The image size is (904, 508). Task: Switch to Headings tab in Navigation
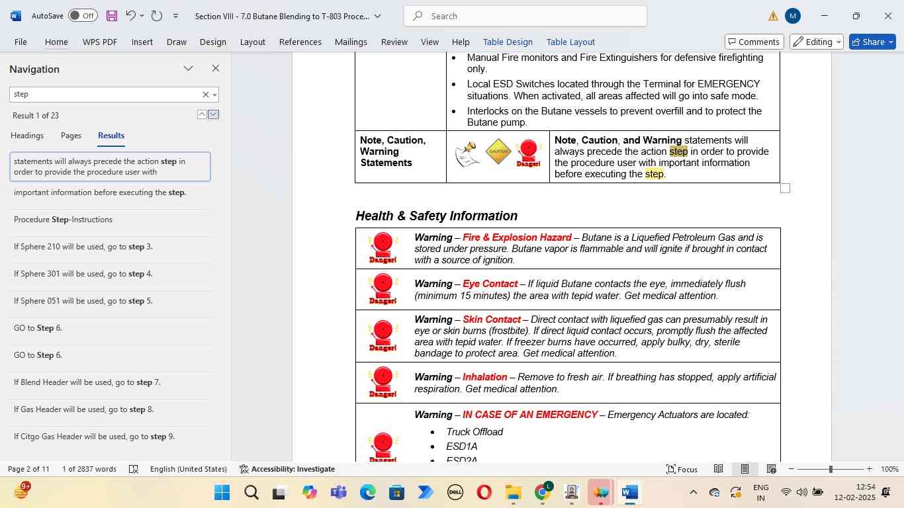[x=27, y=136]
